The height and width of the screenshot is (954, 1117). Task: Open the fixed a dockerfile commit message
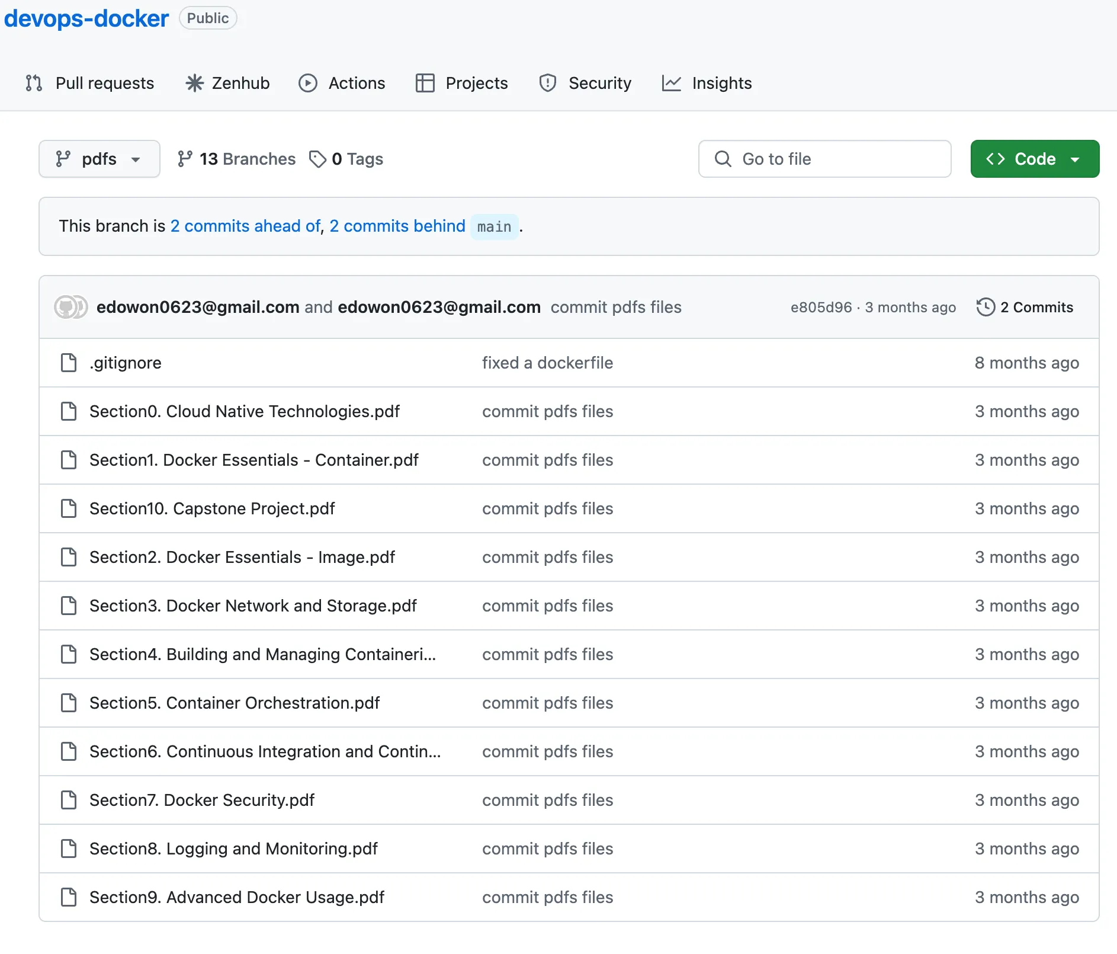point(547,363)
